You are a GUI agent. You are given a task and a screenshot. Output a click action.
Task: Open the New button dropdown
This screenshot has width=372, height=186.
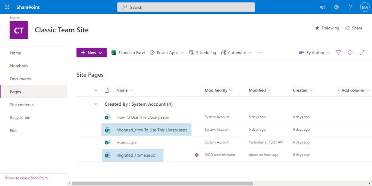click(x=100, y=53)
